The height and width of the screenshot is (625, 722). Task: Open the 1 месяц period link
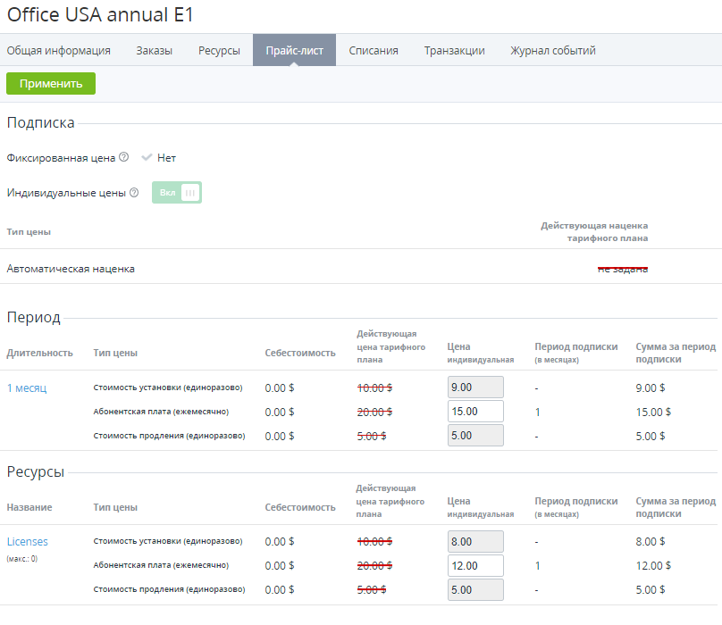(27, 388)
